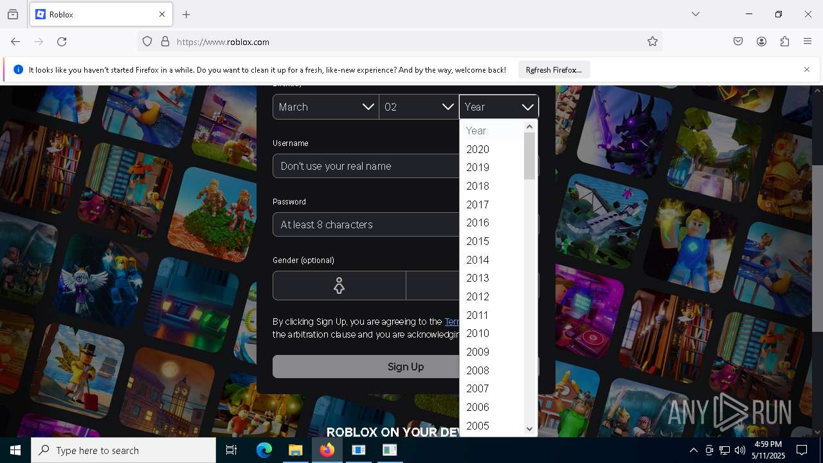Select 2013 in the year list
This screenshot has width=823, height=463.
(492, 278)
